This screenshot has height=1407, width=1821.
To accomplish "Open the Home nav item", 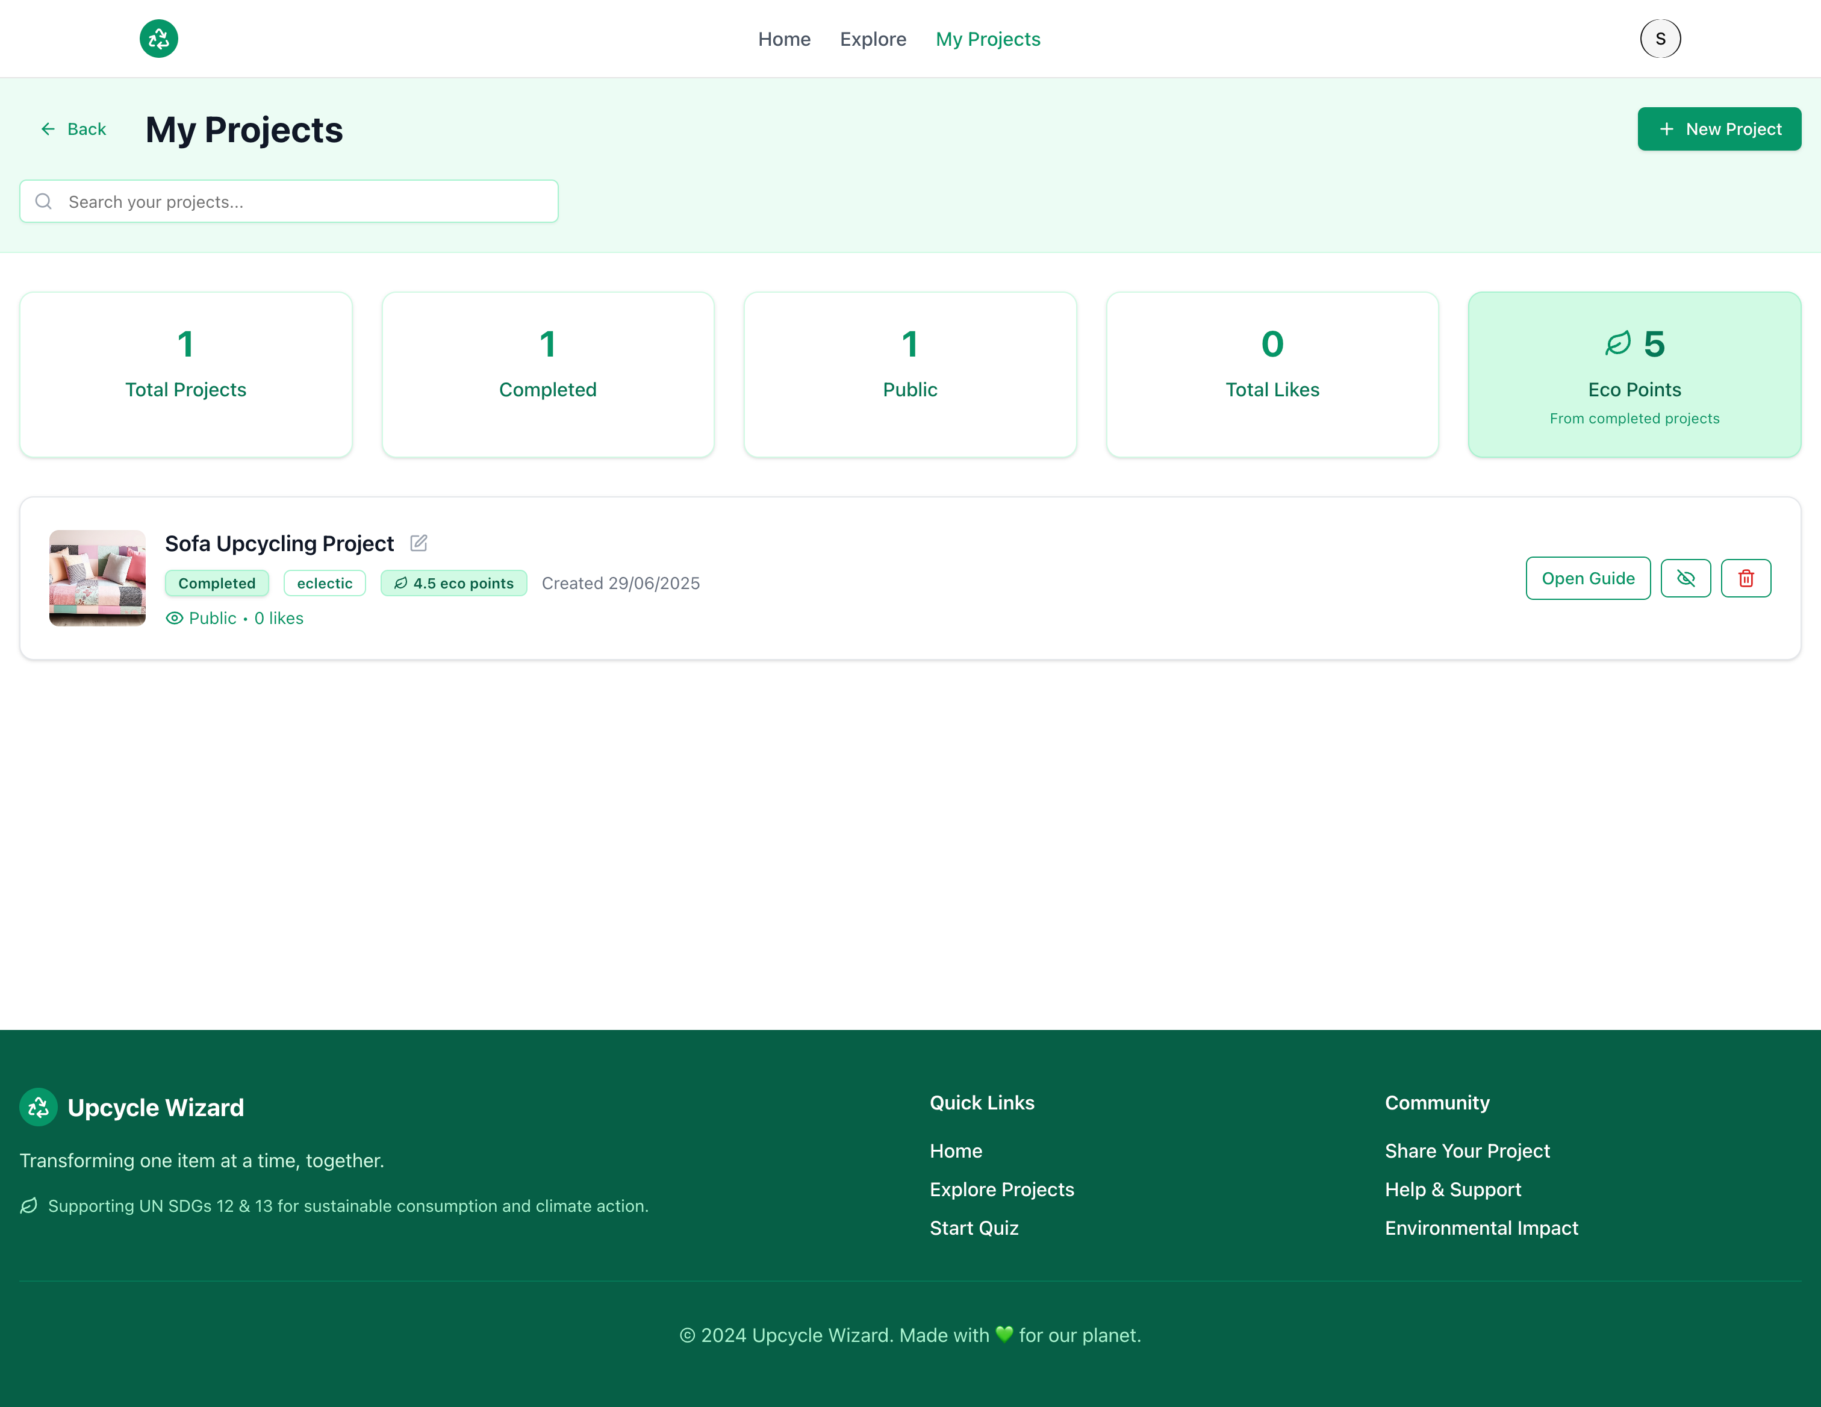I will tap(784, 39).
